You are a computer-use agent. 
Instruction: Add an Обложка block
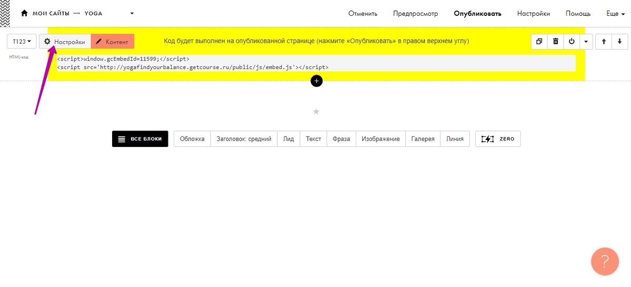pos(193,139)
